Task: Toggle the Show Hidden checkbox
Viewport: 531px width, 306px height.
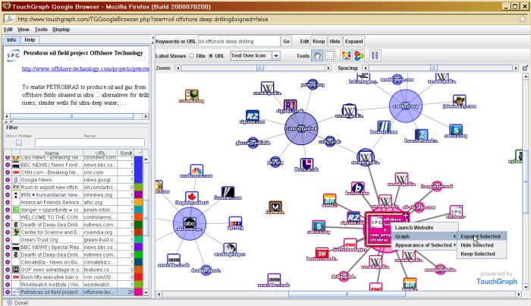Action: pos(19,143)
